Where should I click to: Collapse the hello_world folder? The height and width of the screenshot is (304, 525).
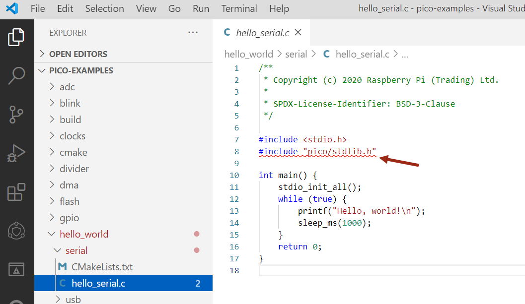83,234
